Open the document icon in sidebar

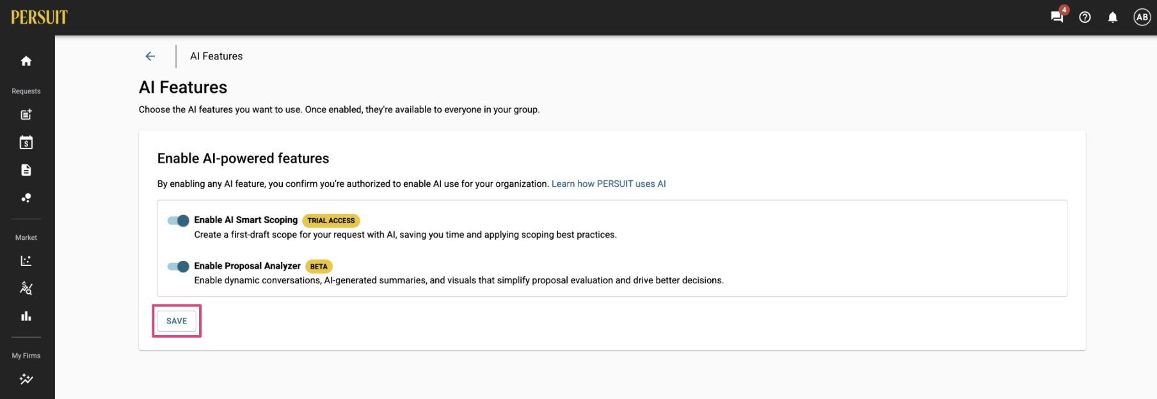tap(26, 170)
